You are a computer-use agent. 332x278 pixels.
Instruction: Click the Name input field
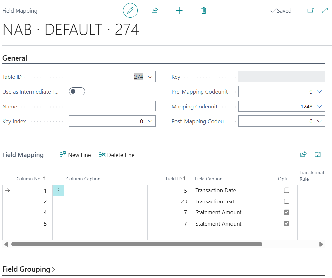pos(112,107)
